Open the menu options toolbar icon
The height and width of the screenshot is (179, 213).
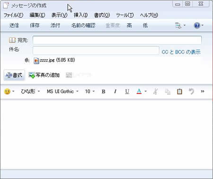178,26
